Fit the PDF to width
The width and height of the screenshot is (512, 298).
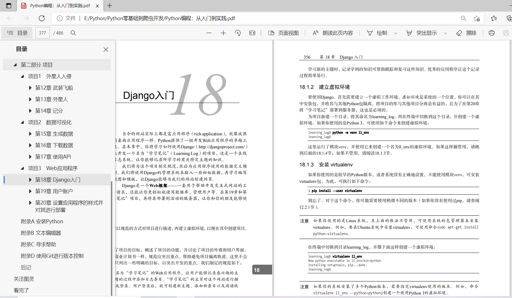pos(252,33)
